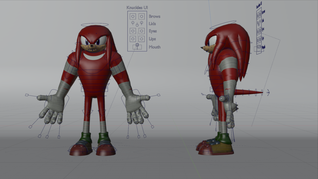Pick middle finger handle on screen-left hand
The image size is (318, 179).
coord(40,136)
